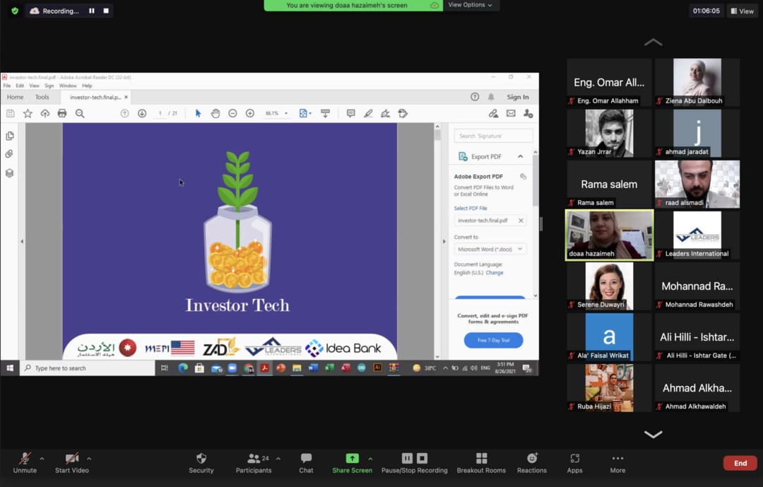Open the More options menu
Viewport: 763px width, 487px height.
617,463
